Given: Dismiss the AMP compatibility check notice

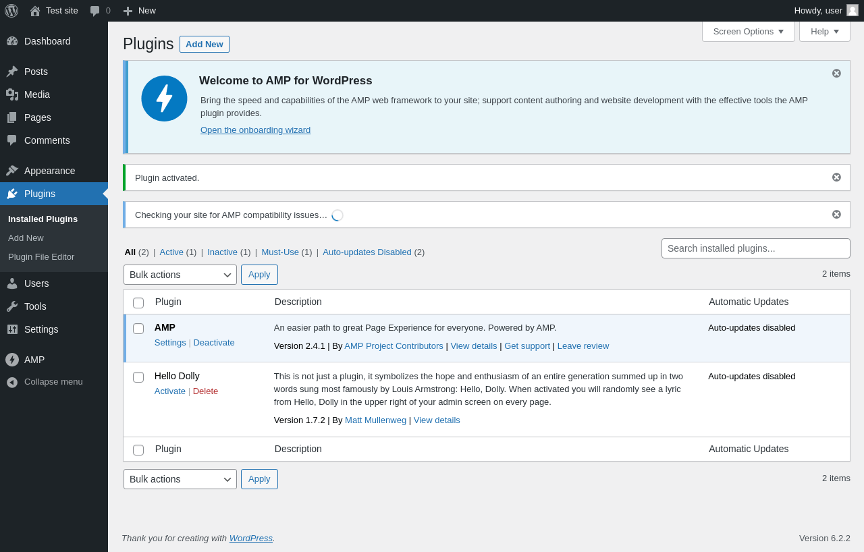Looking at the screenshot, I should point(836,215).
